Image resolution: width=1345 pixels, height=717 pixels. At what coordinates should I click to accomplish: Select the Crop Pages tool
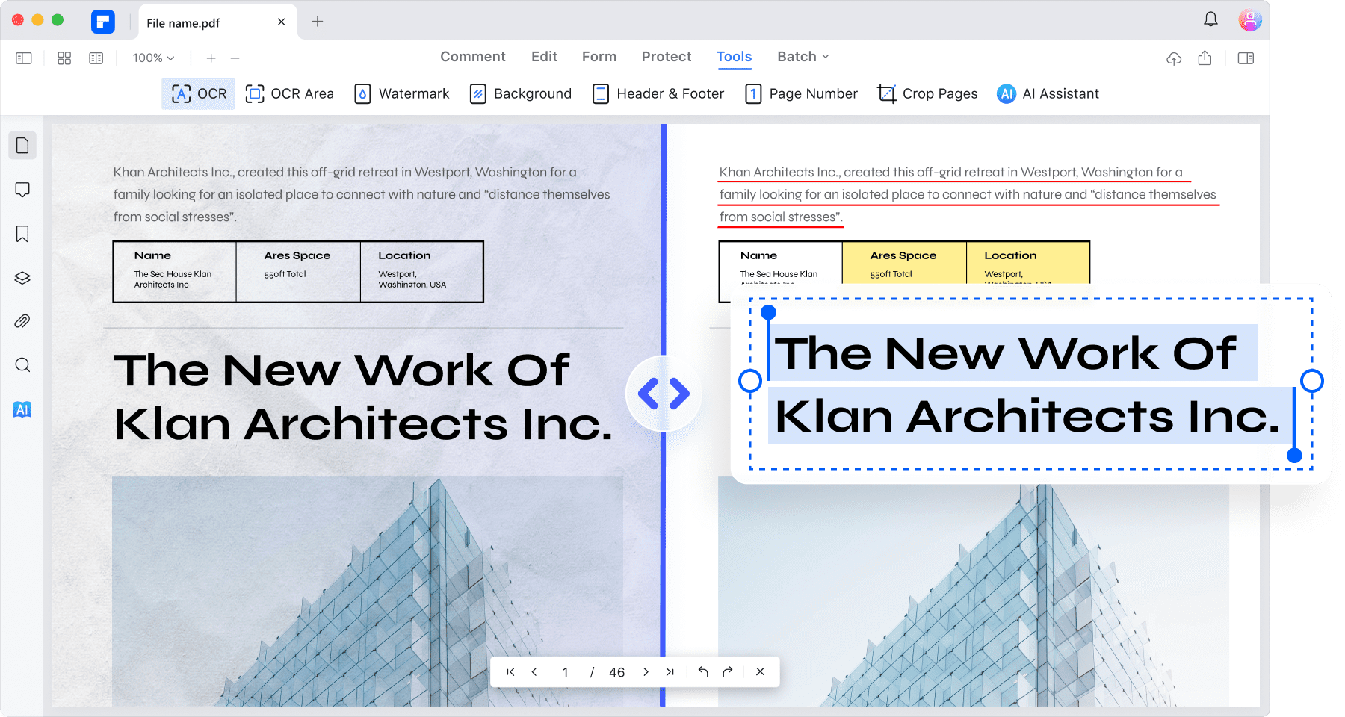tap(927, 94)
